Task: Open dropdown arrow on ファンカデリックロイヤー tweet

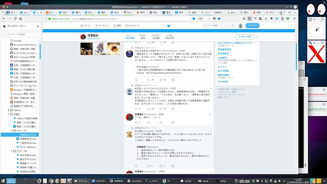Action: [x=211, y=51]
